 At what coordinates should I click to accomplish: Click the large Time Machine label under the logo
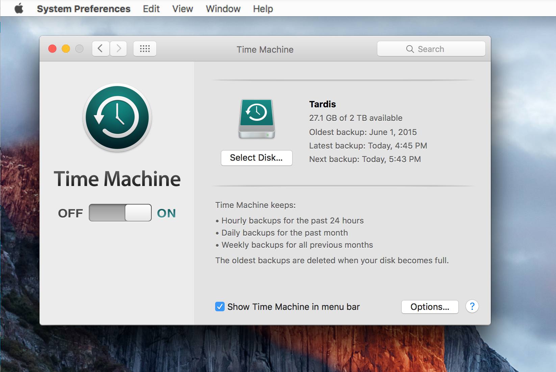[117, 179]
